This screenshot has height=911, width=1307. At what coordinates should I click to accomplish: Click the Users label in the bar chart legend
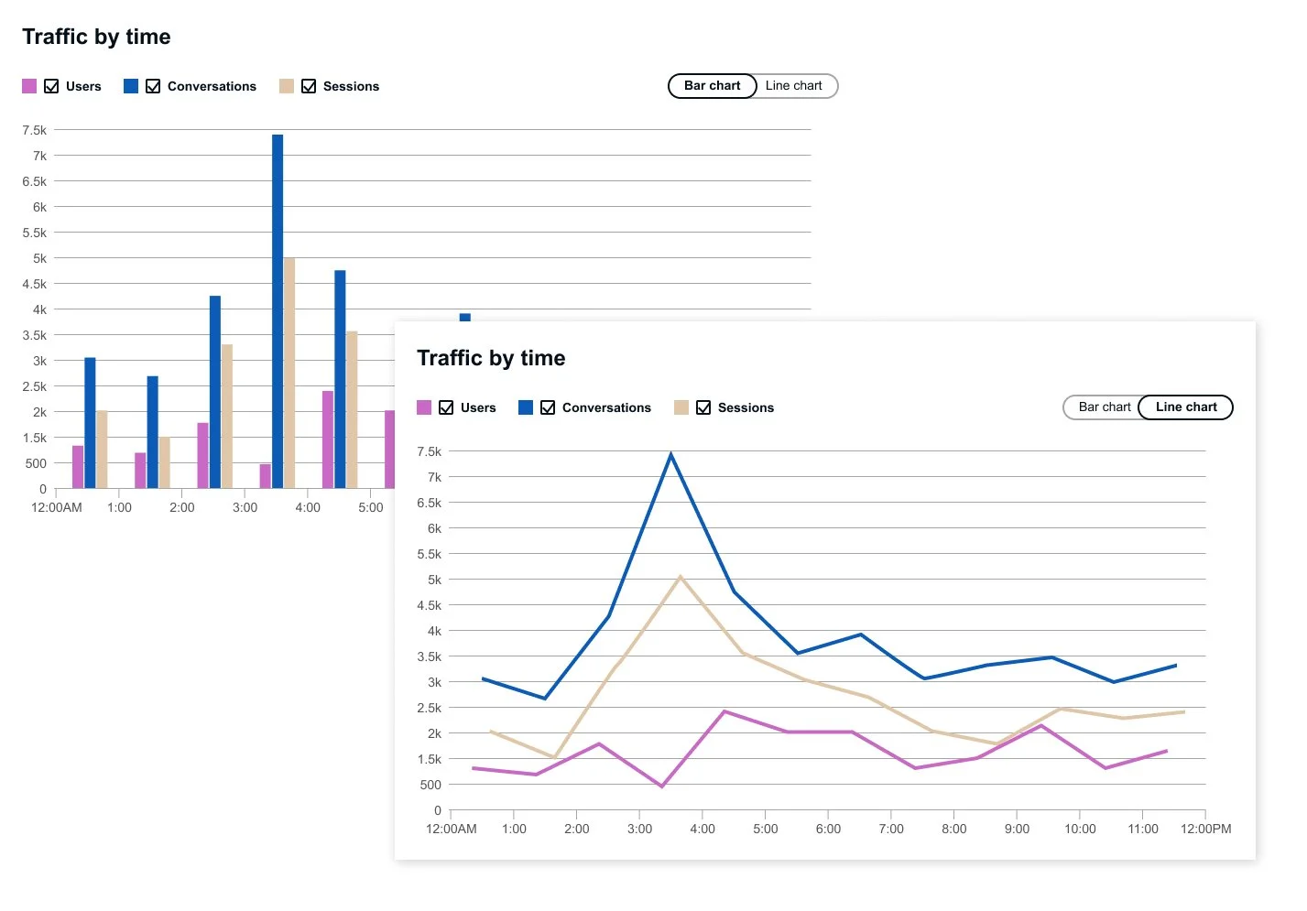pyautogui.click(x=83, y=86)
